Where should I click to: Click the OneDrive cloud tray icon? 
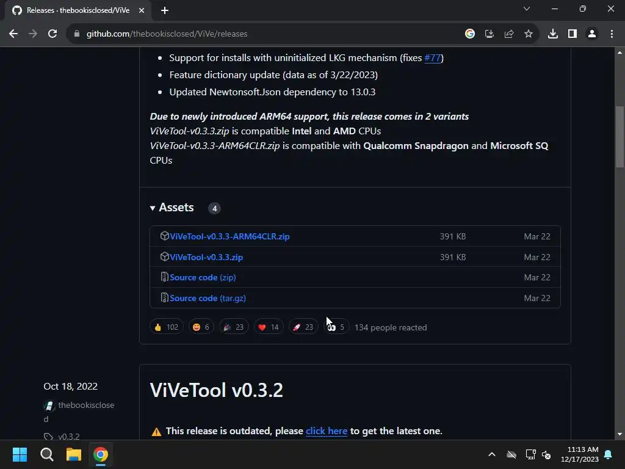[511, 454]
